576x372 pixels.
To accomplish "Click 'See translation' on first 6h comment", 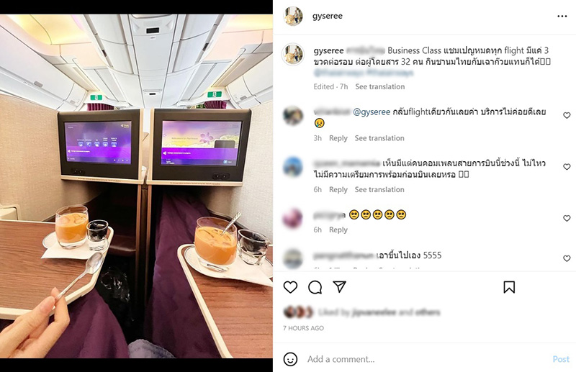I will click(x=379, y=189).
